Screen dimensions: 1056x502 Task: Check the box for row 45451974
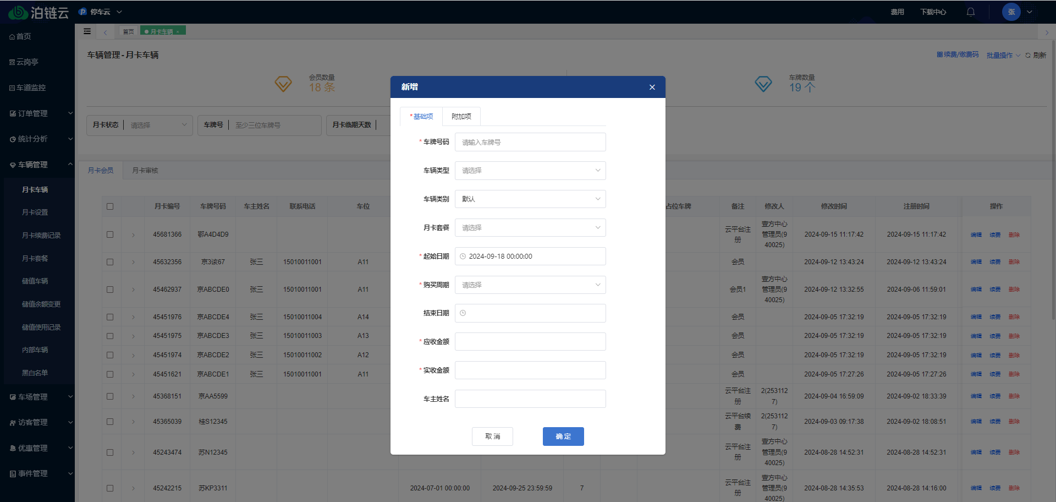point(110,355)
